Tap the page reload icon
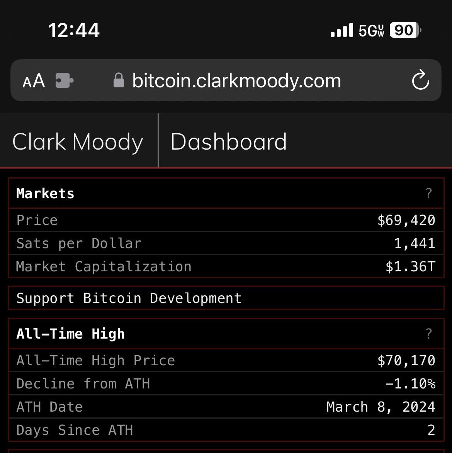The image size is (452, 453). (x=421, y=80)
